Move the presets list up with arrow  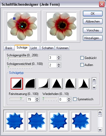click(100, 112)
